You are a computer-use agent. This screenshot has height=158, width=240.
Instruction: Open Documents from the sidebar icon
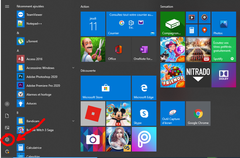click(7, 116)
